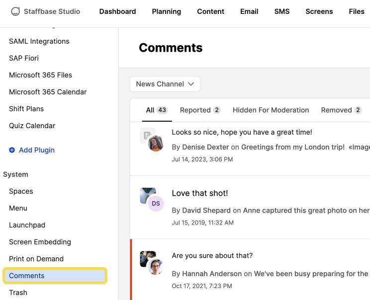Click the Jul 15, 2019, 11:32 AM timestamp
370x300 pixels.
point(203,223)
